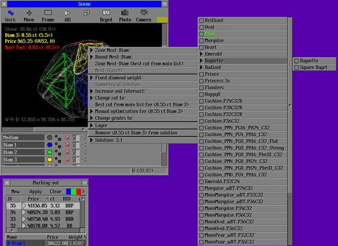Click the play triangle on row 34

click(x=23, y=212)
